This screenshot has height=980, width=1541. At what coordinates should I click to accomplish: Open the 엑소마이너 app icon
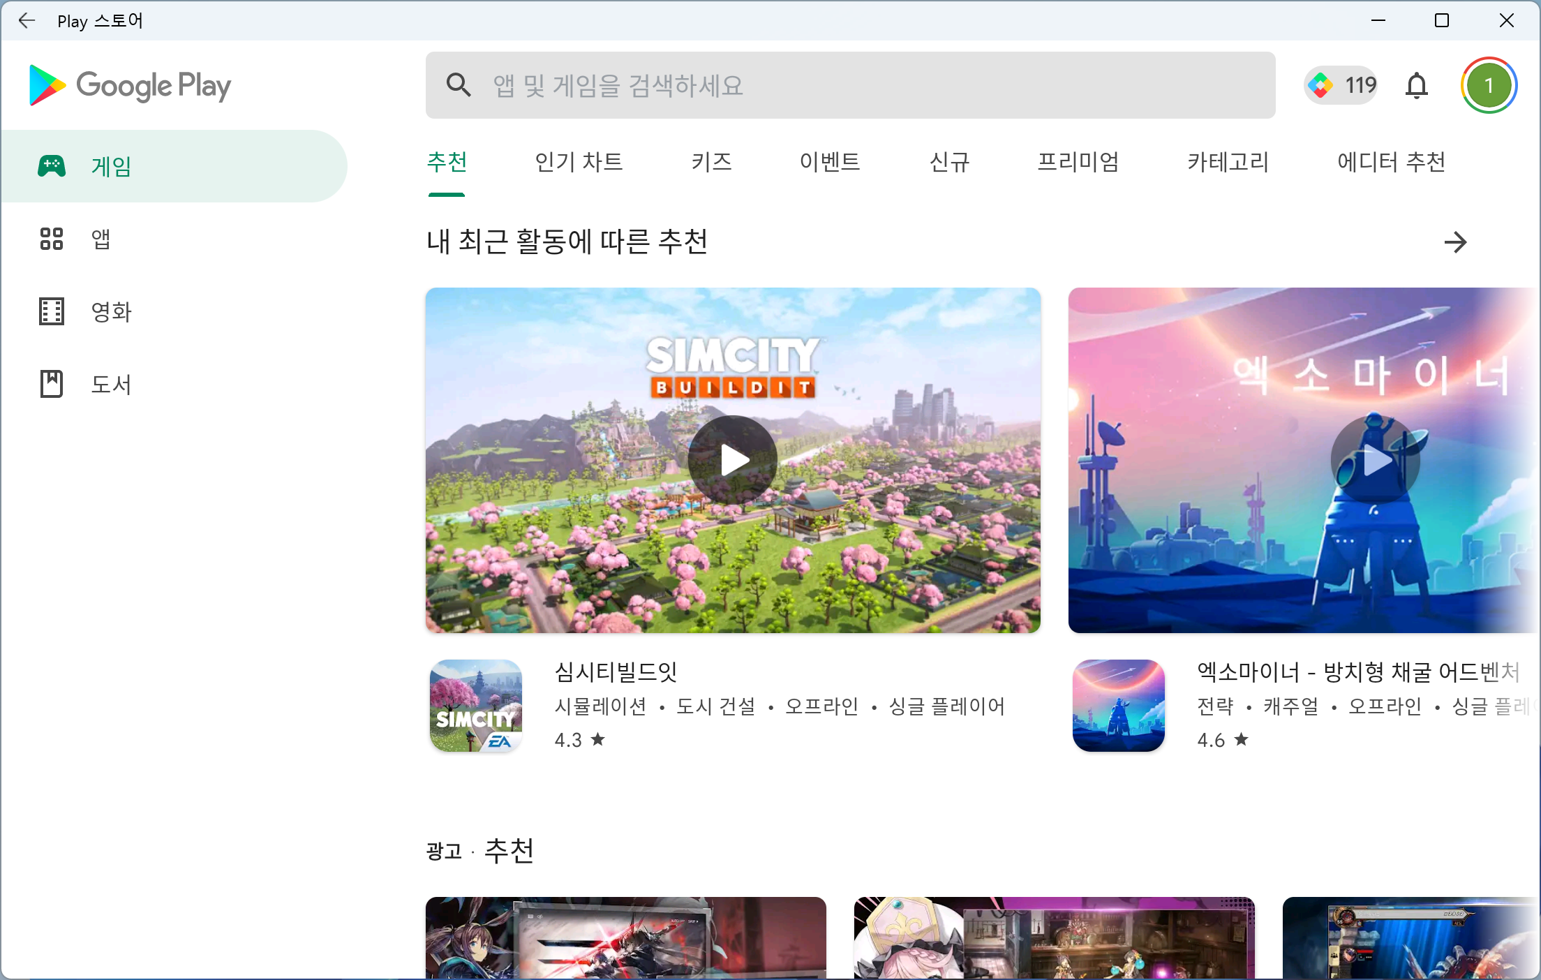(x=1118, y=705)
